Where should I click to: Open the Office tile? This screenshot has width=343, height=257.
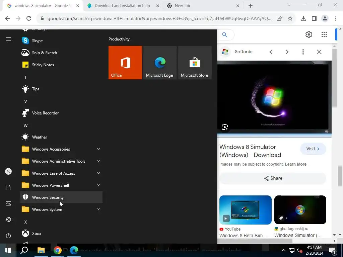click(x=125, y=63)
